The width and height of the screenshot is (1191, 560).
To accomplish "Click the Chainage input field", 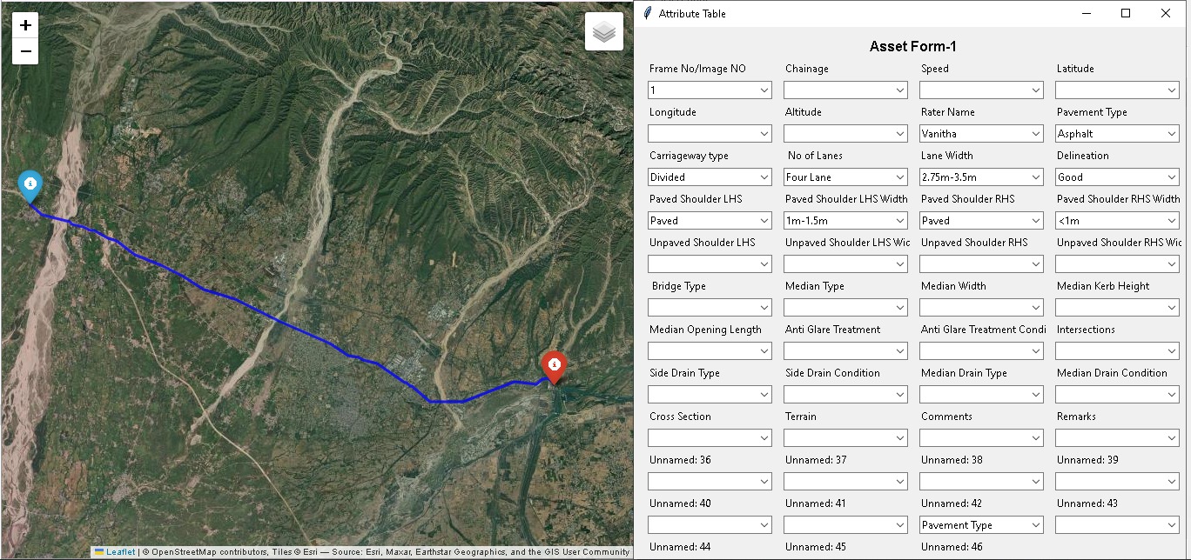I will click(x=838, y=90).
